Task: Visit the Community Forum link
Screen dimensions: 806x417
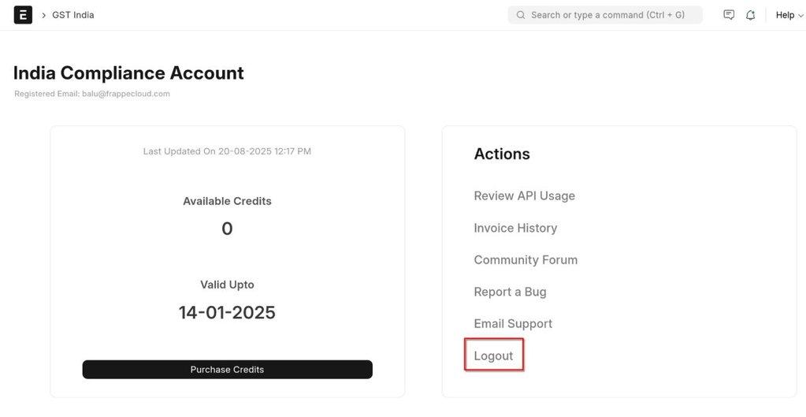Action: [x=526, y=259]
